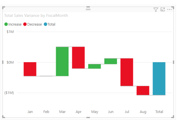Select the red Jul bar
Image resolution: width=182 pixels, height=128 pixels.
127,72
